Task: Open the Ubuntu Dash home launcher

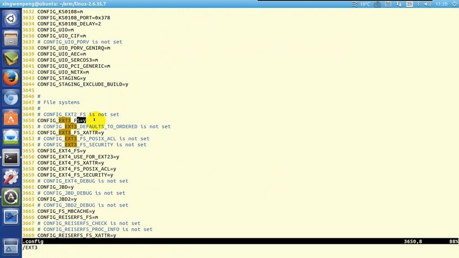Action: click(x=11, y=19)
